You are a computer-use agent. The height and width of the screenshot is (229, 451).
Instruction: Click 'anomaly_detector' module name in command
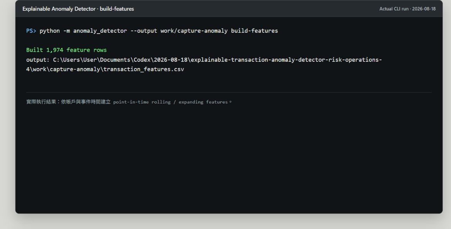tap(100, 31)
